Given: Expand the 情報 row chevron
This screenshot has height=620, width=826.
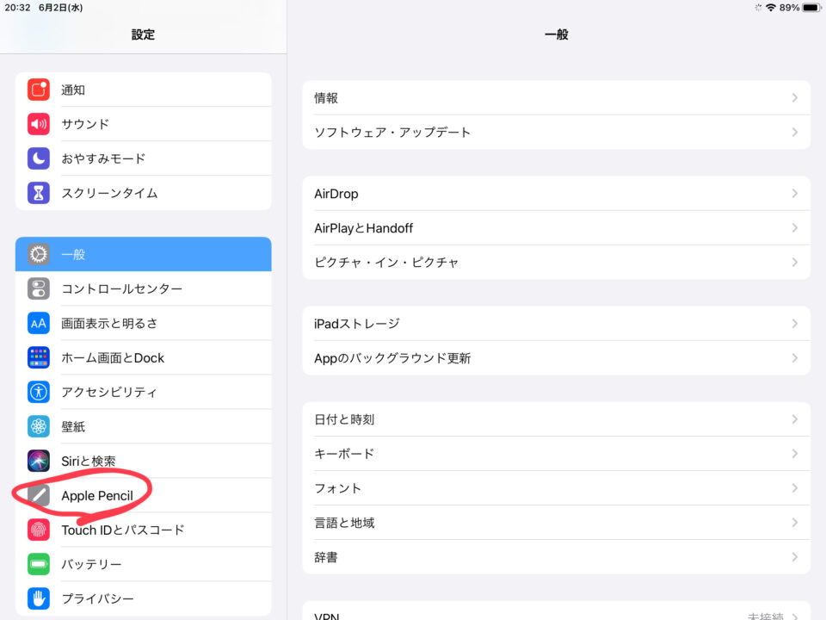Looking at the screenshot, I should [794, 98].
